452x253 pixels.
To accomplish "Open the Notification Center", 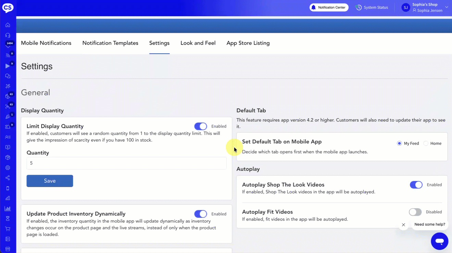I will (329, 8).
